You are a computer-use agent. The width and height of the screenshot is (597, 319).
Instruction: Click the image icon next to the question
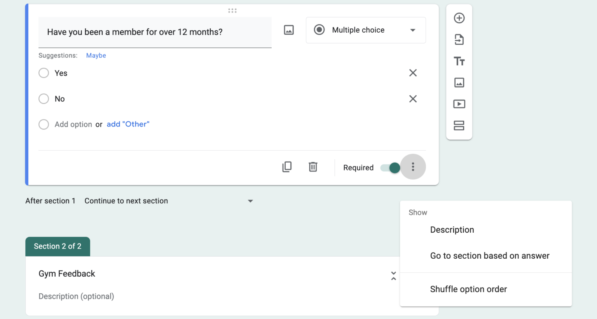(x=289, y=30)
